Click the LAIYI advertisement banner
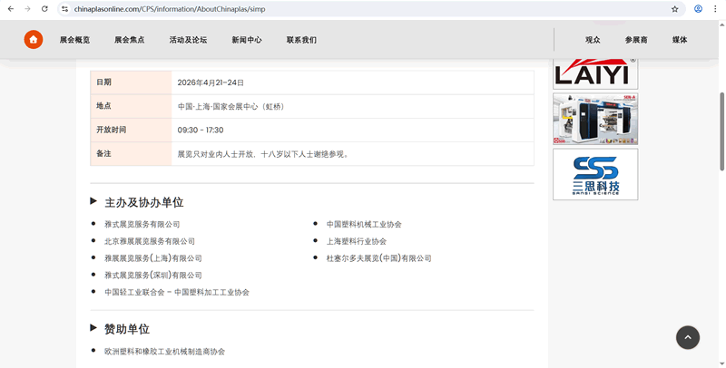The image size is (726, 368). (595, 74)
